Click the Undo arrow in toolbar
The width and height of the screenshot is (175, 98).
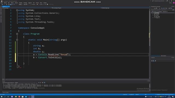click(x=14, y=4)
